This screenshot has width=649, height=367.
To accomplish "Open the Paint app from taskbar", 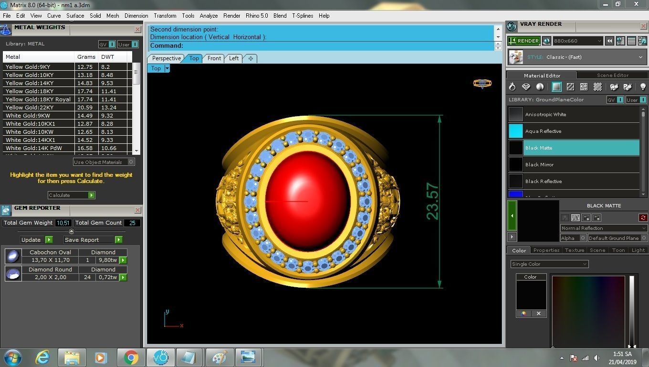I will click(219, 357).
